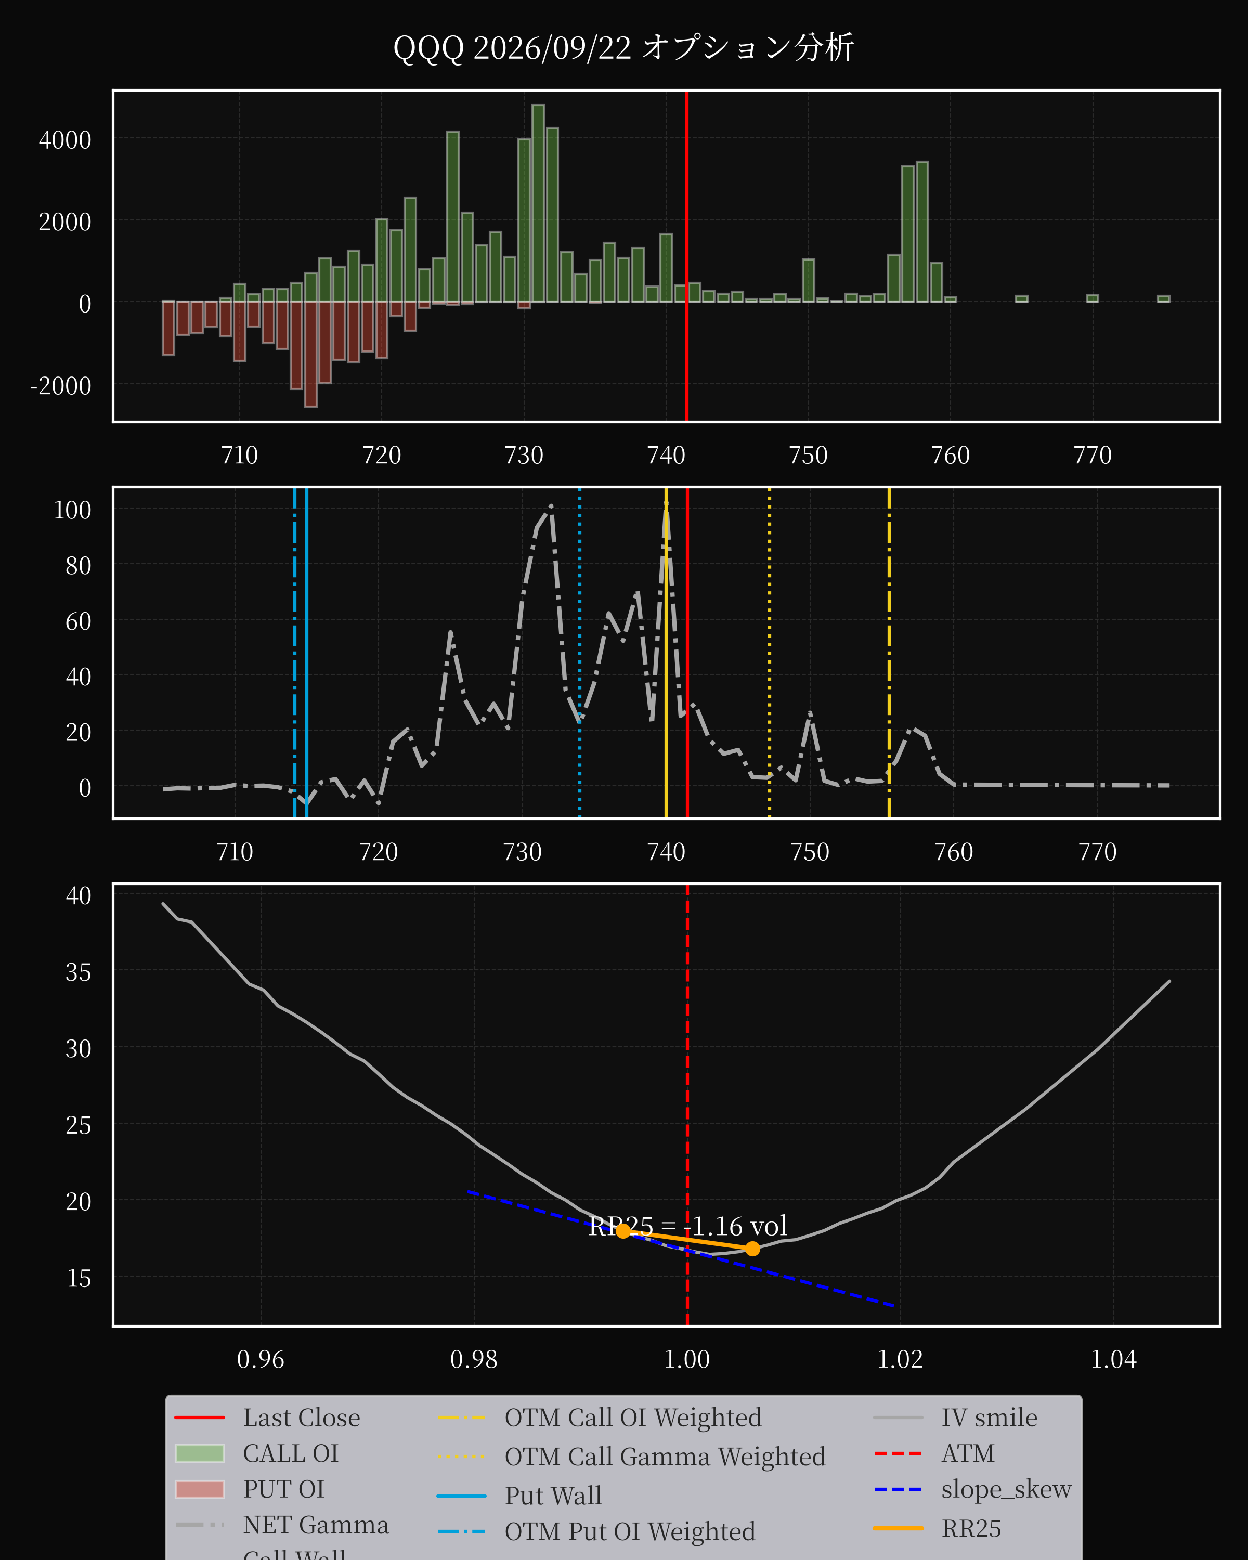Click the 4000 y-axis label on the OI chart

(65, 140)
